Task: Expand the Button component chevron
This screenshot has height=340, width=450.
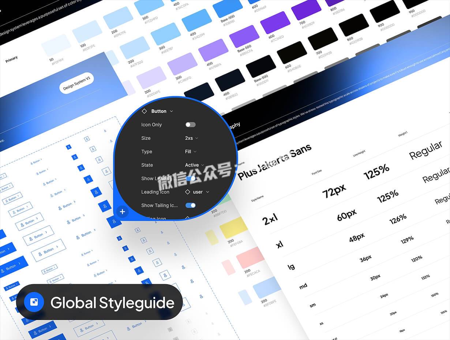Action: click(x=172, y=112)
